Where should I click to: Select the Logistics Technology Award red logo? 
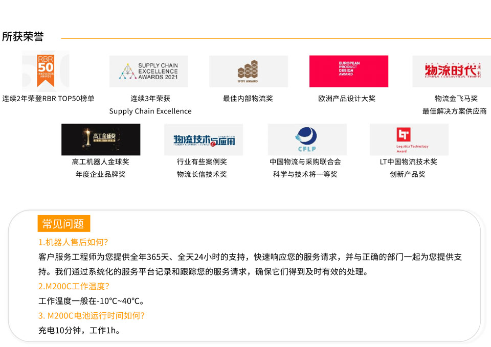(409, 140)
